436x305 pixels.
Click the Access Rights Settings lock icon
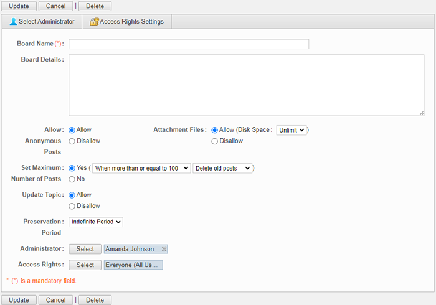[94, 22]
